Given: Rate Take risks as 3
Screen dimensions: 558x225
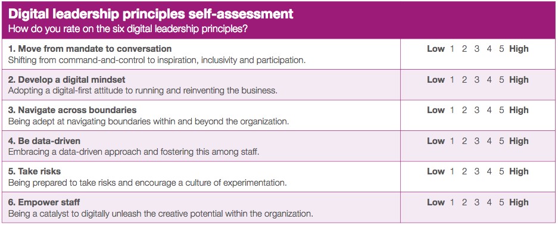Looking at the screenshot, I should (477, 171).
